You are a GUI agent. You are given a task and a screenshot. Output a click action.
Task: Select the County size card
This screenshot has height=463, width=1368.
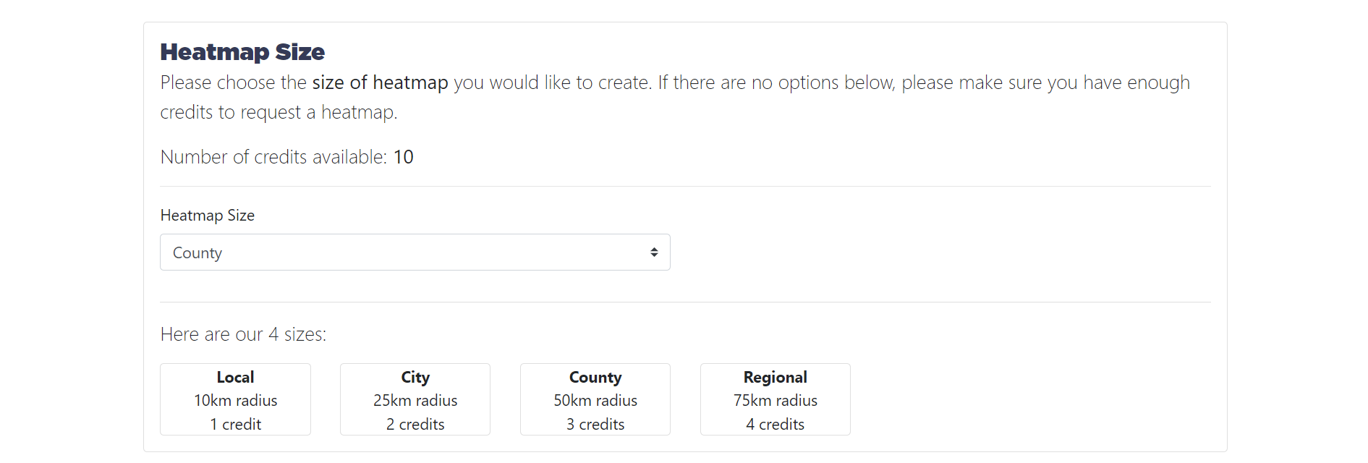595,399
